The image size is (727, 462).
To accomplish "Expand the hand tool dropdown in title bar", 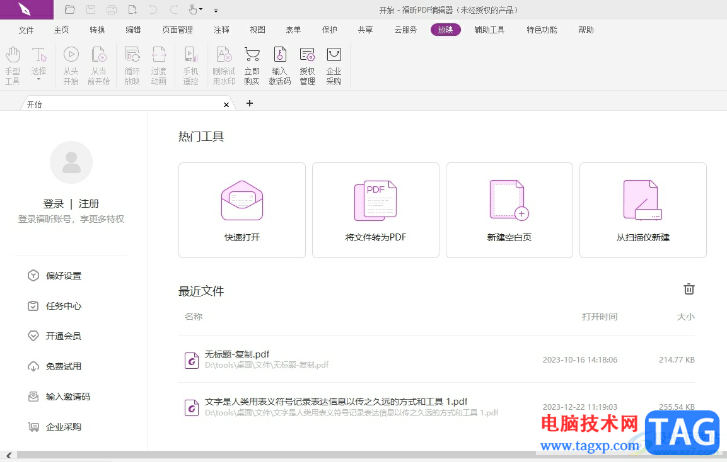I will point(201,10).
